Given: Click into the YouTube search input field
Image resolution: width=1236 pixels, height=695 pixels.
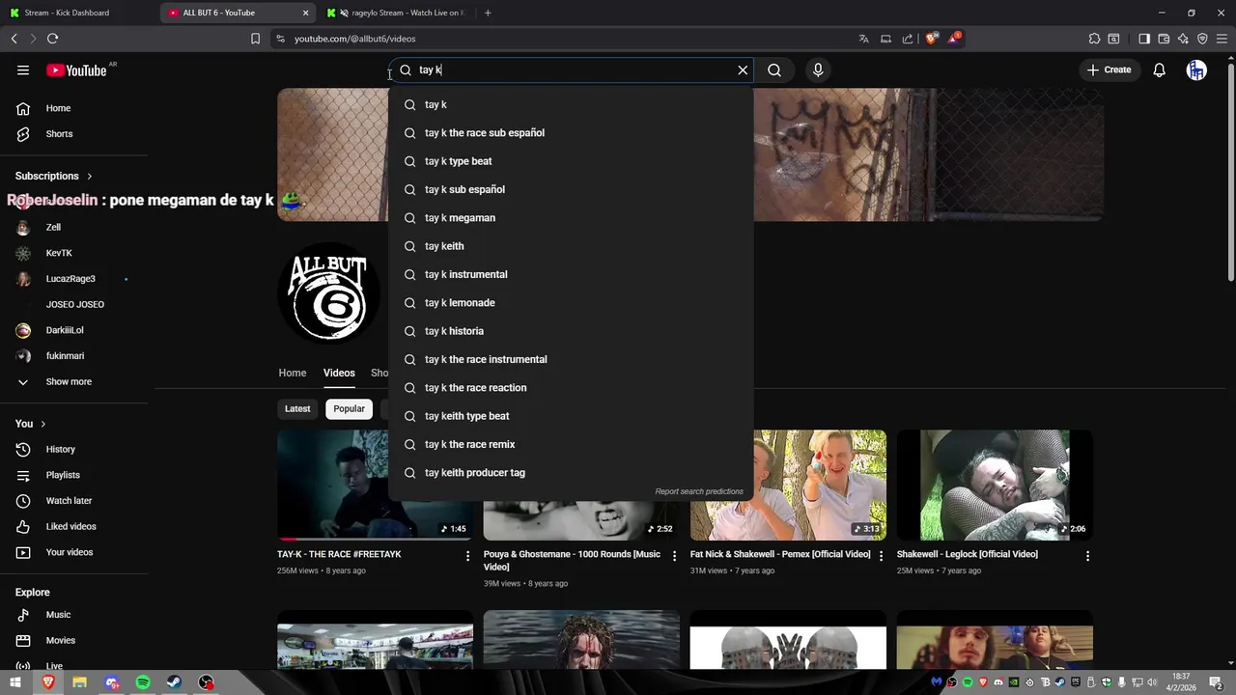Looking at the screenshot, I should (x=570, y=69).
